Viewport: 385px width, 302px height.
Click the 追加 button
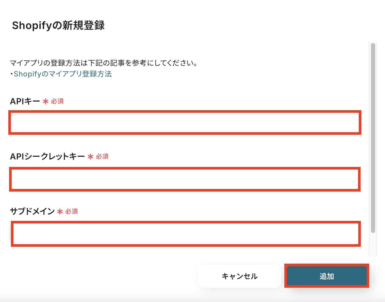coord(327,276)
